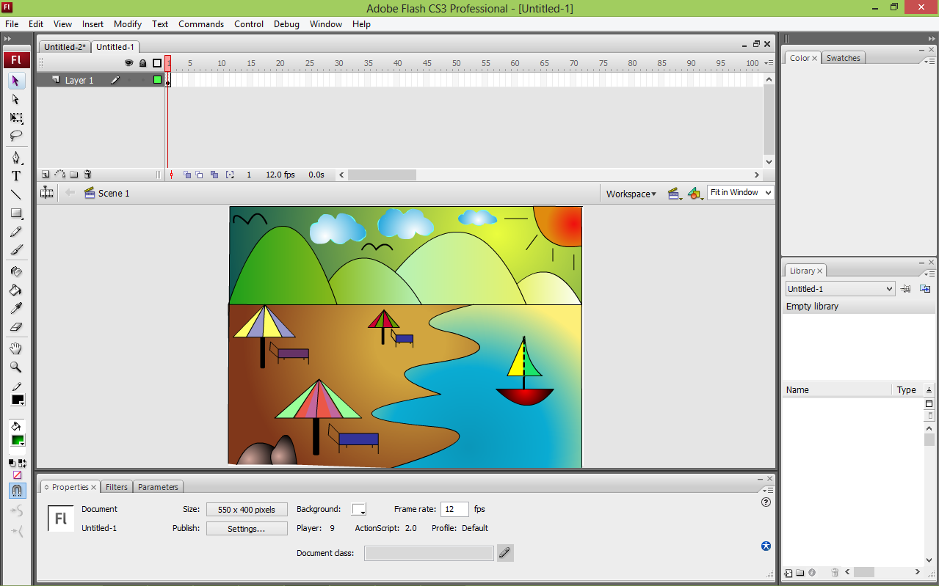Click the No Color icon
This screenshot has width=939, height=586.
point(18,475)
